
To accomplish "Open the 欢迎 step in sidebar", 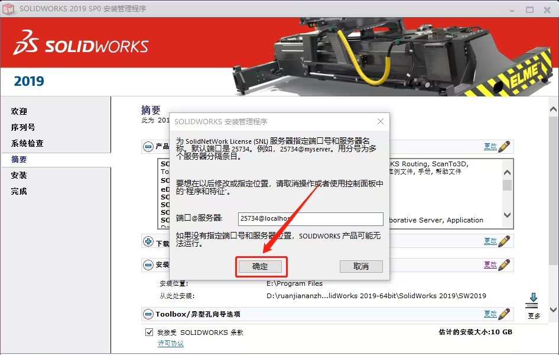I will 19,111.
